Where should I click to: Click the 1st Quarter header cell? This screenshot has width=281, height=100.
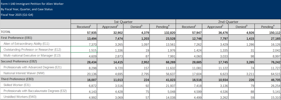tap(123, 22)
